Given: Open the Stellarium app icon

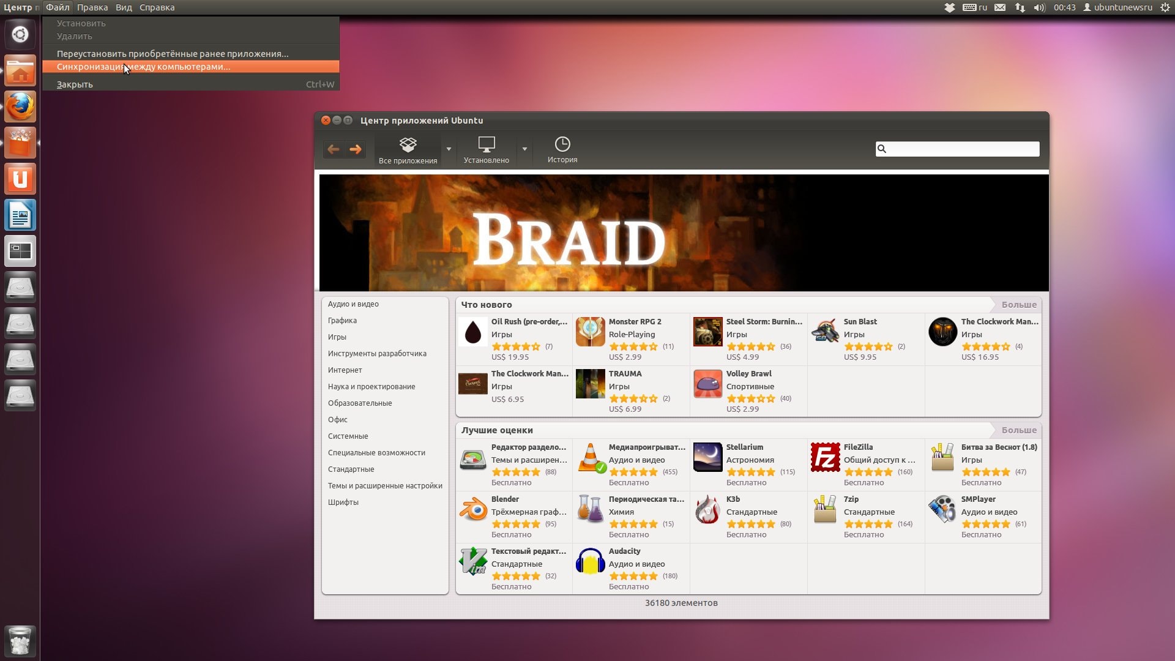Looking at the screenshot, I should click(708, 458).
